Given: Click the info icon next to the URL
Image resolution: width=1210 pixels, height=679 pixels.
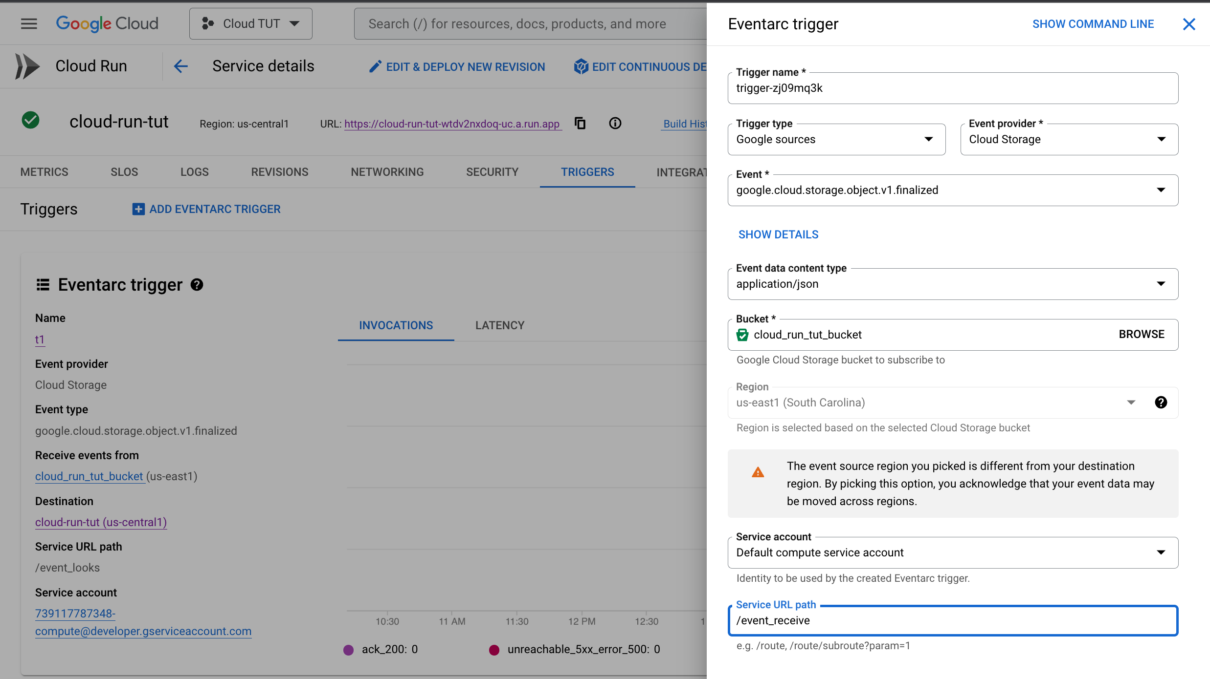Looking at the screenshot, I should point(615,123).
